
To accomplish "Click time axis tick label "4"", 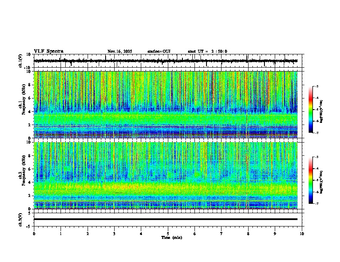I will (x=141, y=234).
